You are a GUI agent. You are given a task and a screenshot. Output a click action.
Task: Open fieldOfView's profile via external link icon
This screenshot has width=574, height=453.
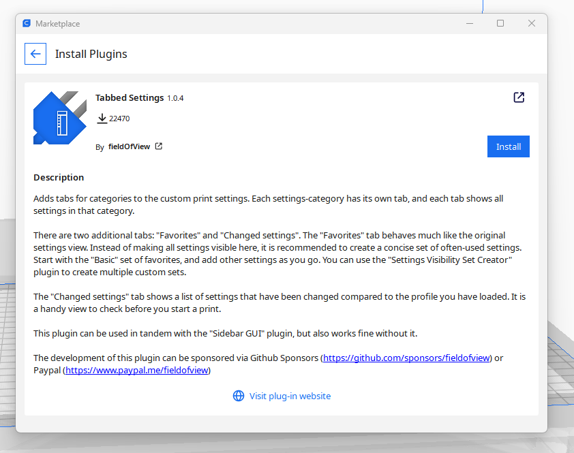(158, 146)
